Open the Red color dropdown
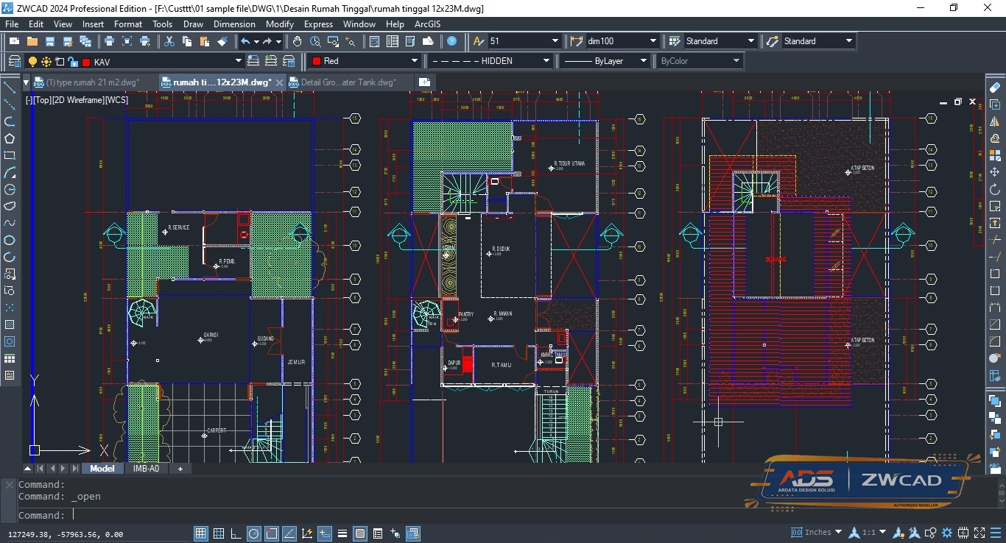 click(x=365, y=61)
